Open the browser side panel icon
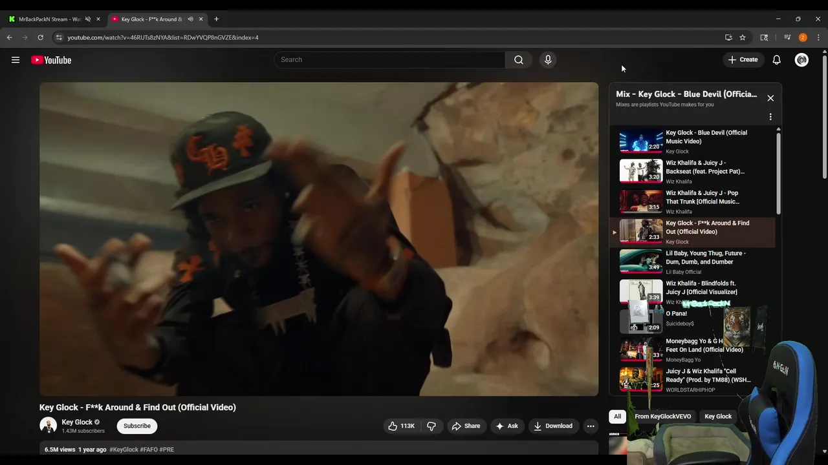The height and width of the screenshot is (465, 828). 764,37
